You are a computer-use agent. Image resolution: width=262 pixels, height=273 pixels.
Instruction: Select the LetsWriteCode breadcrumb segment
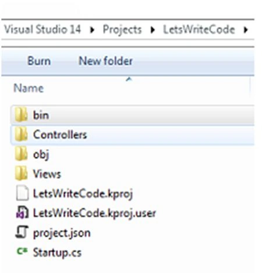[199, 30]
